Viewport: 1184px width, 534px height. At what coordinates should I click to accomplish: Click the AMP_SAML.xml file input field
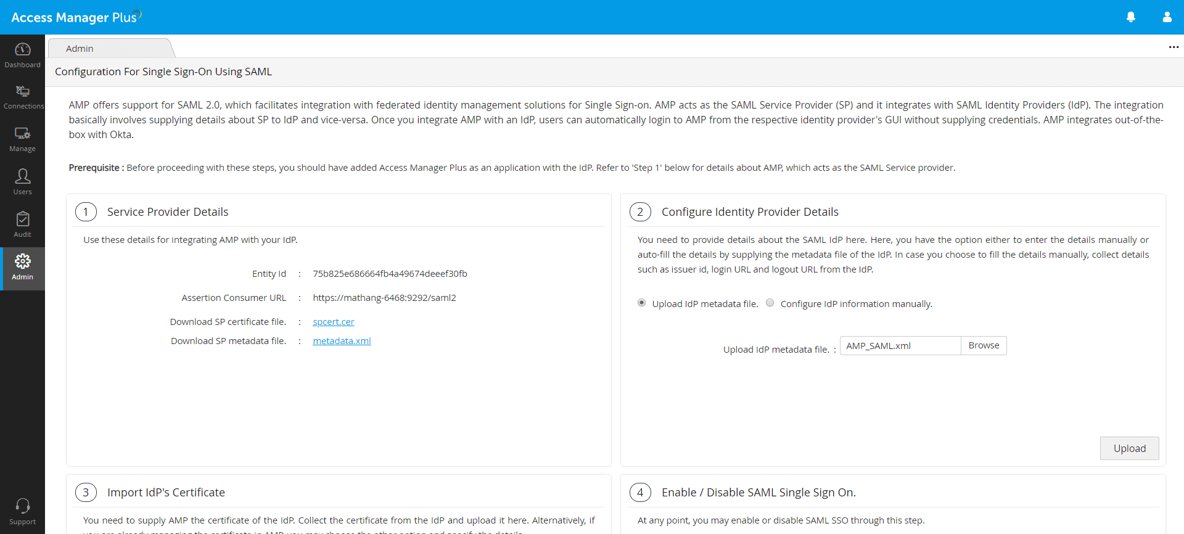(x=900, y=345)
